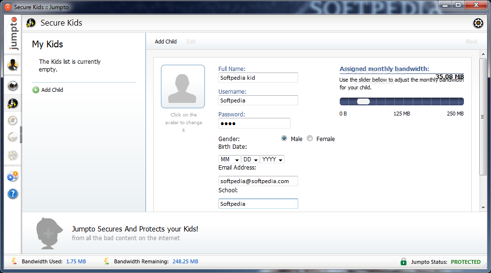This screenshot has width=491, height=273.
Task: Click the scroll up arrow of the form
Action: 483,54
